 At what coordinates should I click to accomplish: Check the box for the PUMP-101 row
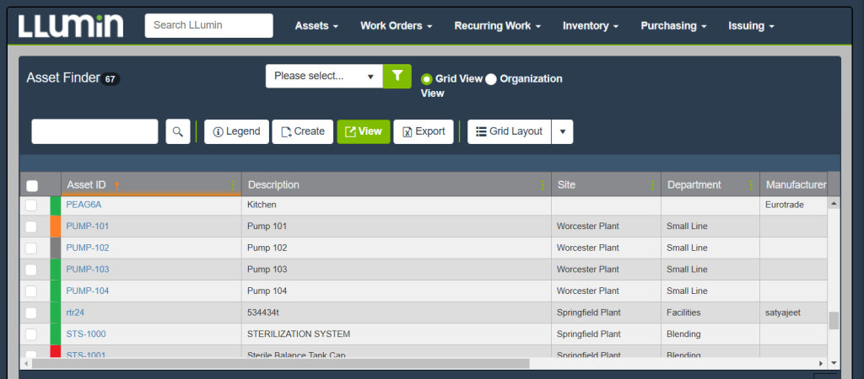point(31,227)
